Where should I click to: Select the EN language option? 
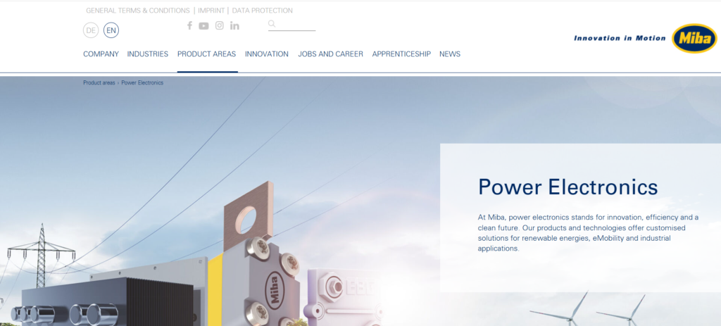pyautogui.click(x=111, y=30)
